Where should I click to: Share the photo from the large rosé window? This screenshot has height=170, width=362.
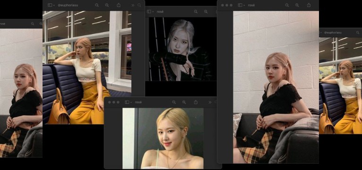(309, 5)
